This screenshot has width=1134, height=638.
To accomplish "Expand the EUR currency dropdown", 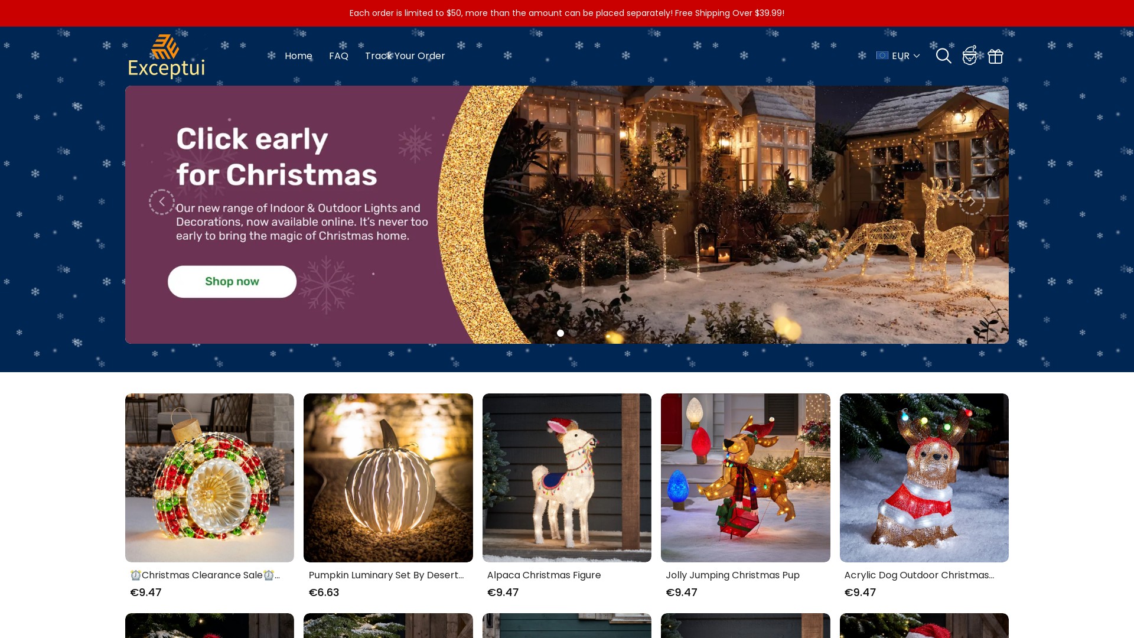I will [x=898, y=56].
